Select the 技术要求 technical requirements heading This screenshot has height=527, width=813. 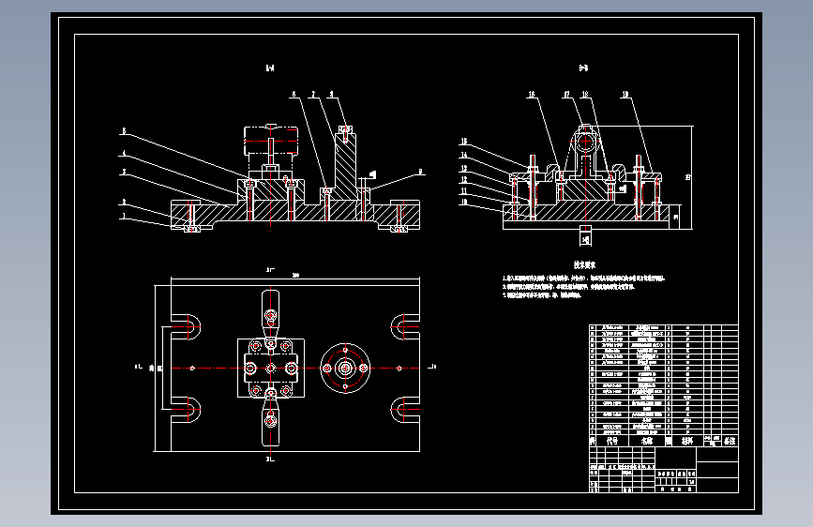[584, 264]
